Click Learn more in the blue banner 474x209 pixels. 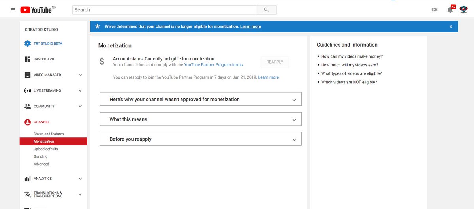coord(250,26)
